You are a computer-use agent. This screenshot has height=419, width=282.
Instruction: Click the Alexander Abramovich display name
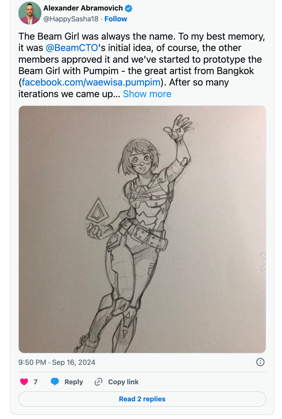tap(83, 8)
